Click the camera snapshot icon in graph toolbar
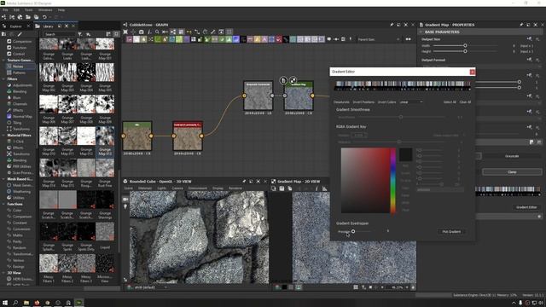 coord(142,32)
